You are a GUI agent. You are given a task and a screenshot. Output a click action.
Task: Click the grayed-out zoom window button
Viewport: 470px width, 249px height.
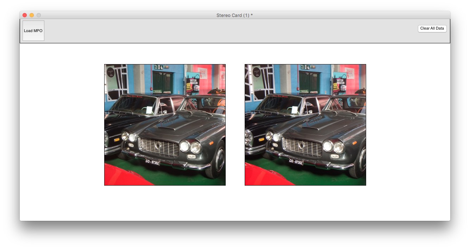click(x=39, y=15)
